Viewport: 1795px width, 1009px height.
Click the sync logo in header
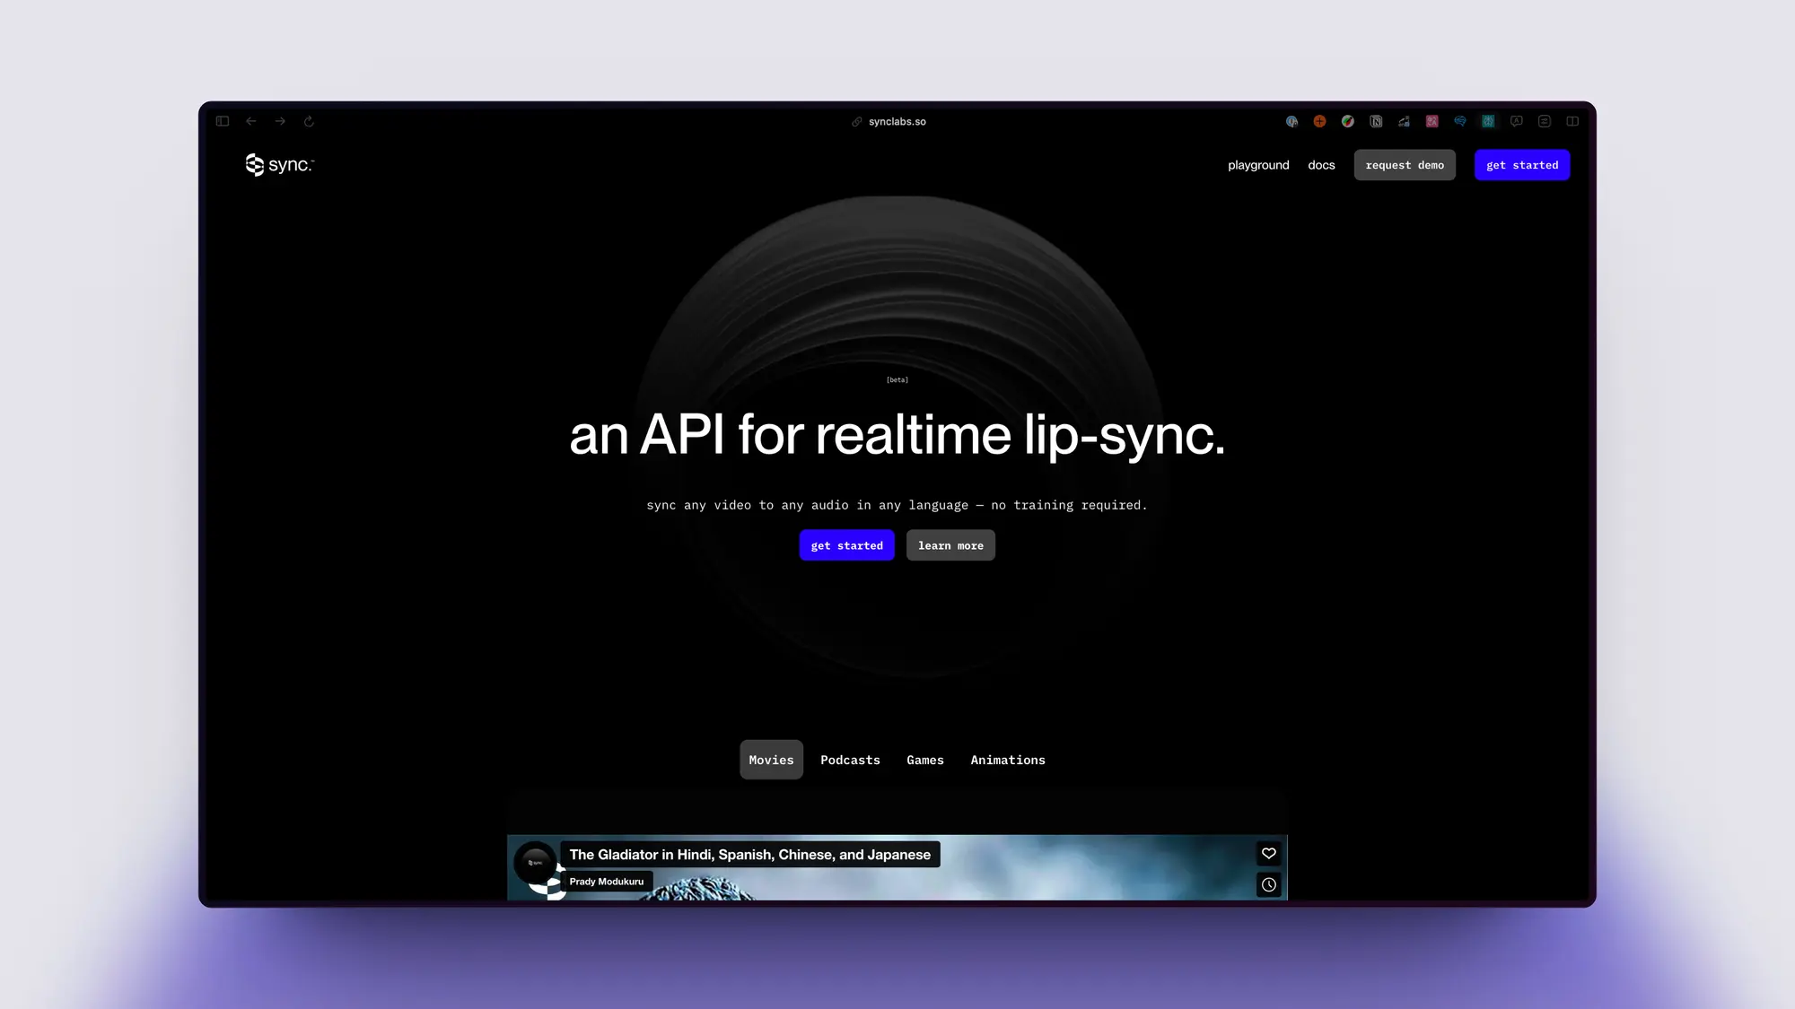[279, 165]
